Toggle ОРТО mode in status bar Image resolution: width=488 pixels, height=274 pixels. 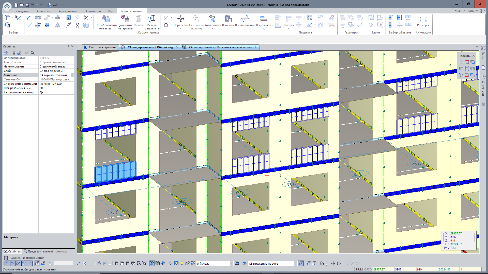(368, 269)
